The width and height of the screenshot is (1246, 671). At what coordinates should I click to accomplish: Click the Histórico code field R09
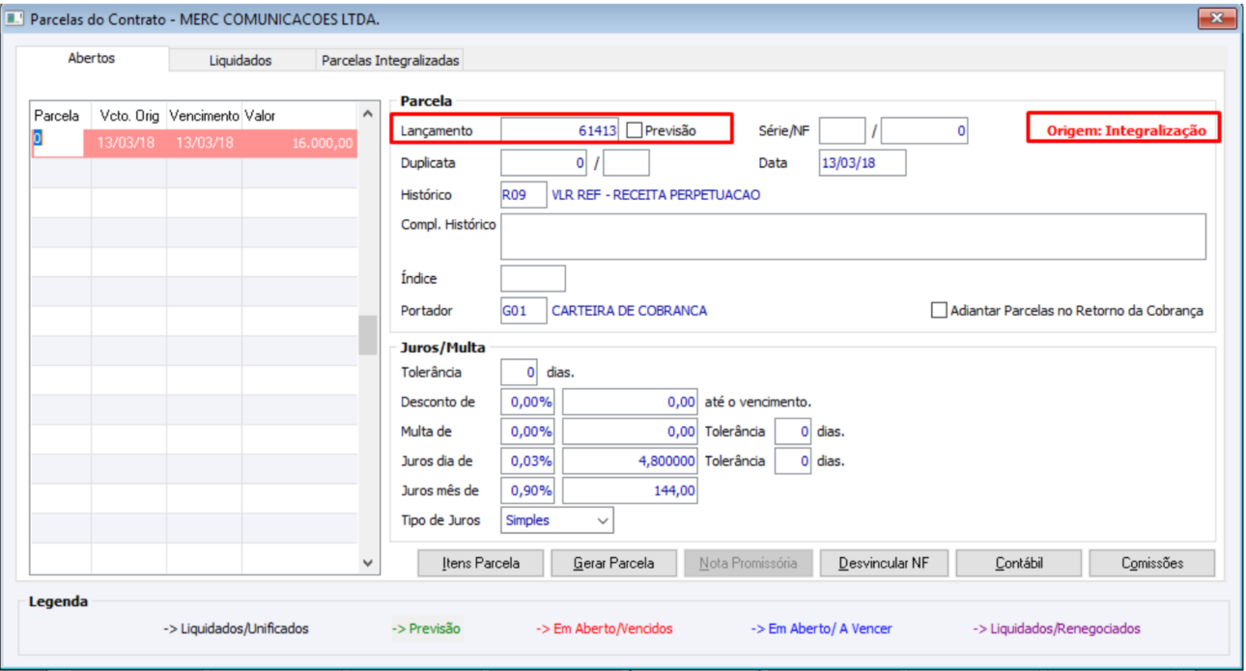pos(524,195)
